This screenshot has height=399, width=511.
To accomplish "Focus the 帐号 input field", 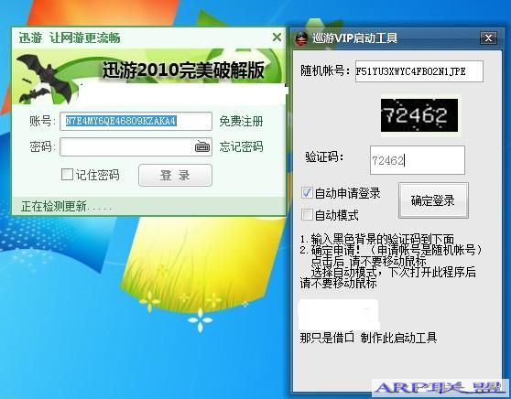I will [x=136, y=121].
